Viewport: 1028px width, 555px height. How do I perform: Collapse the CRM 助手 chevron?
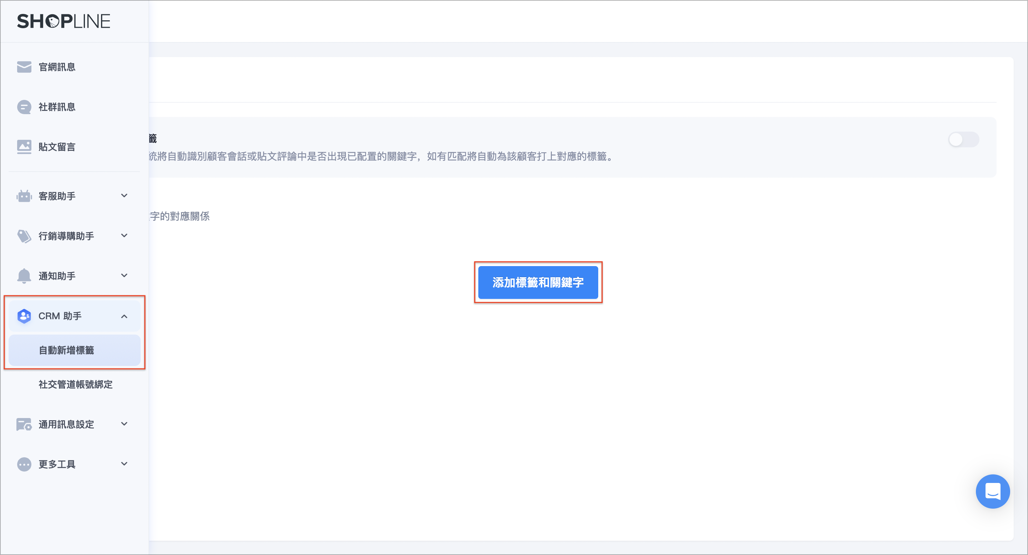[x=124, y=316]
